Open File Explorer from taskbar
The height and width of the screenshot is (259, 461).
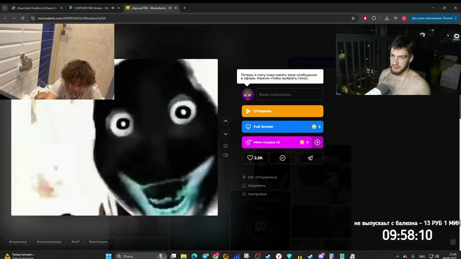(x=184, y=256)
